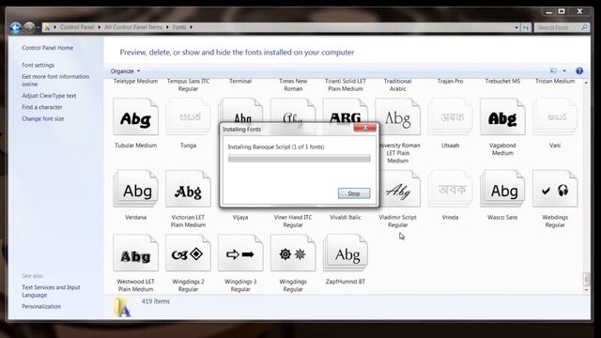Click the Times New Roman label
Screen dimensions: 601x338
pyautogui.click(x=293, y=84)
